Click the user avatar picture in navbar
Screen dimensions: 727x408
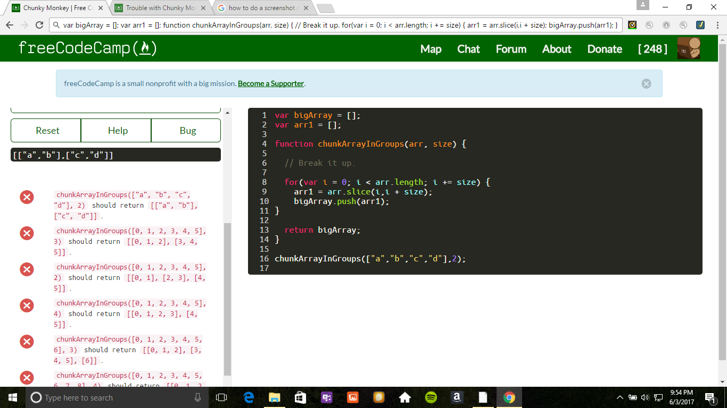pos(689,48)
